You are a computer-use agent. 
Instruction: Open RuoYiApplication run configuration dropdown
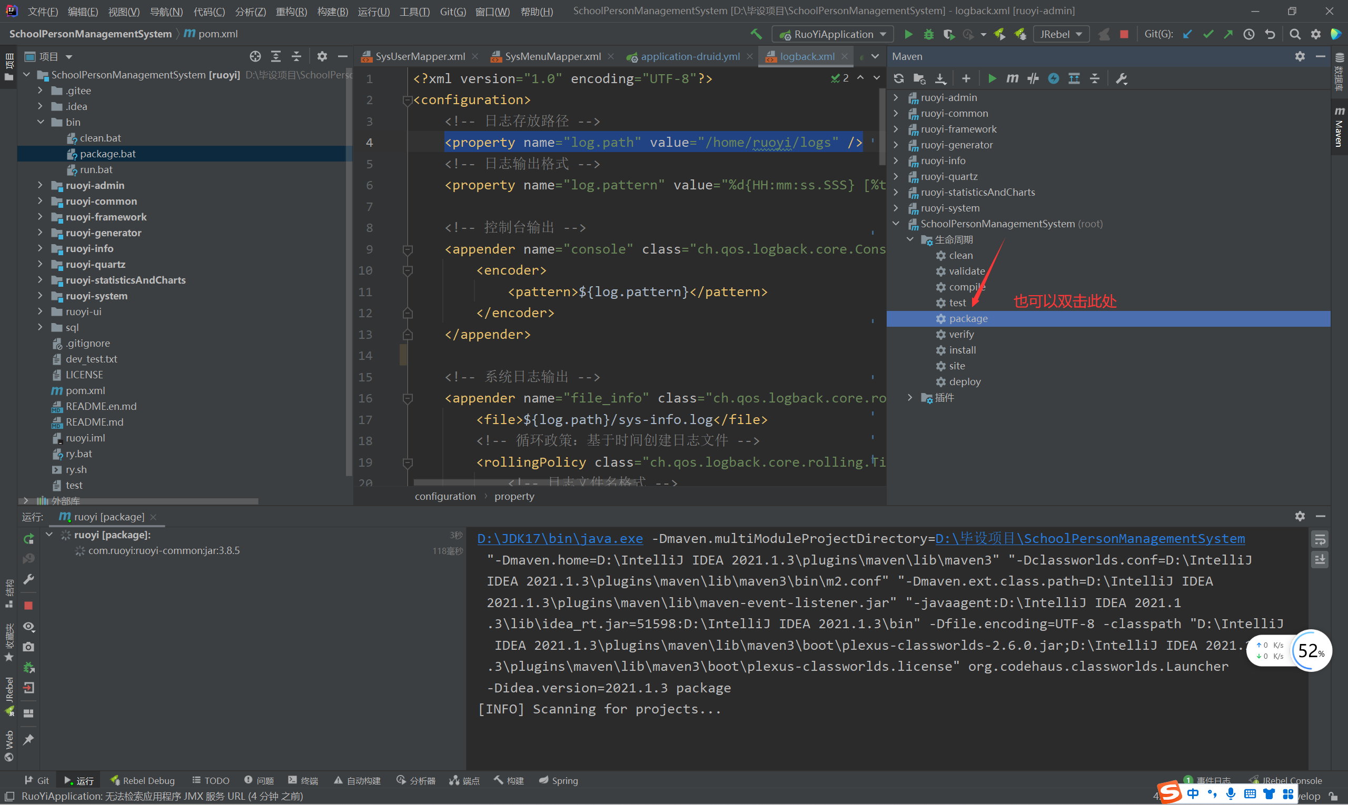[x=833, y=34]
